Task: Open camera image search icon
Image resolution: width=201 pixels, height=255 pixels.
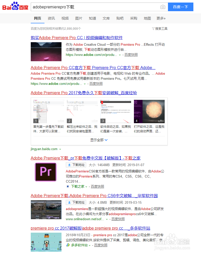Action: [x=163, y=7]
